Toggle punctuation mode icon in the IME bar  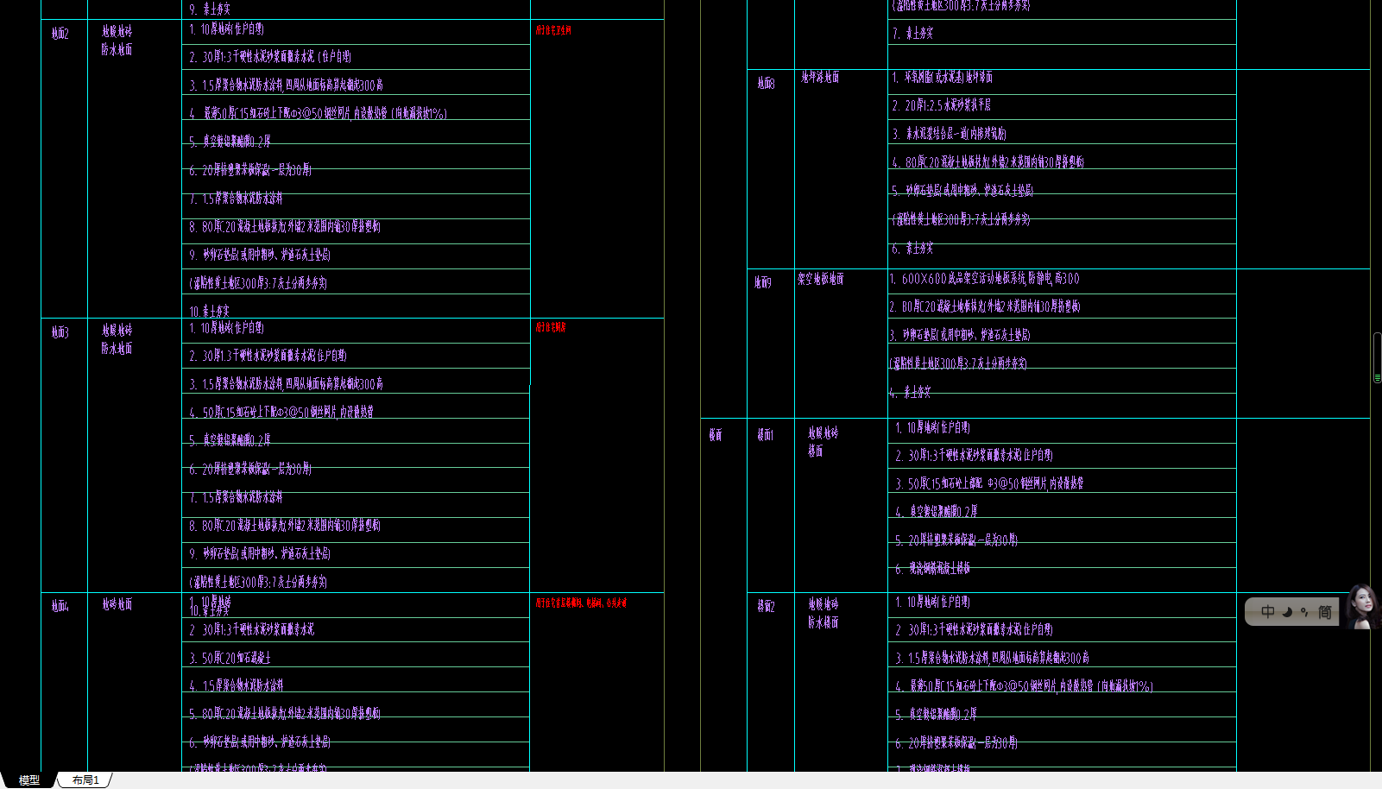tap(1305, 612)
